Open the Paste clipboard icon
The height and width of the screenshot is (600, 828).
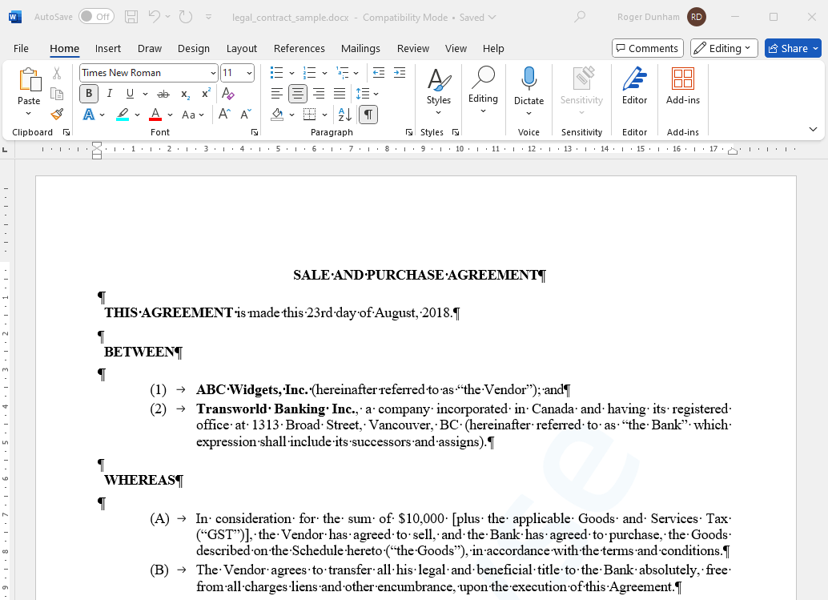click(x=29, y=79)
